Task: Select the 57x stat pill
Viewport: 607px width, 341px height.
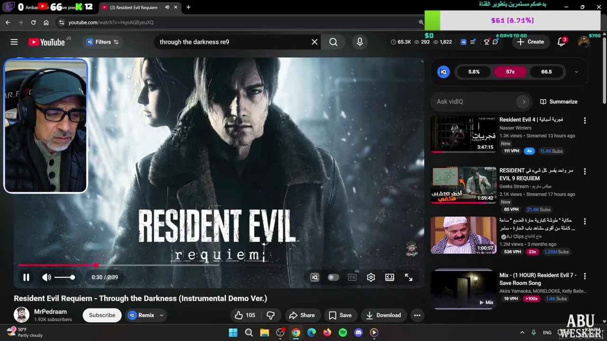Action: tap(510, 72)
